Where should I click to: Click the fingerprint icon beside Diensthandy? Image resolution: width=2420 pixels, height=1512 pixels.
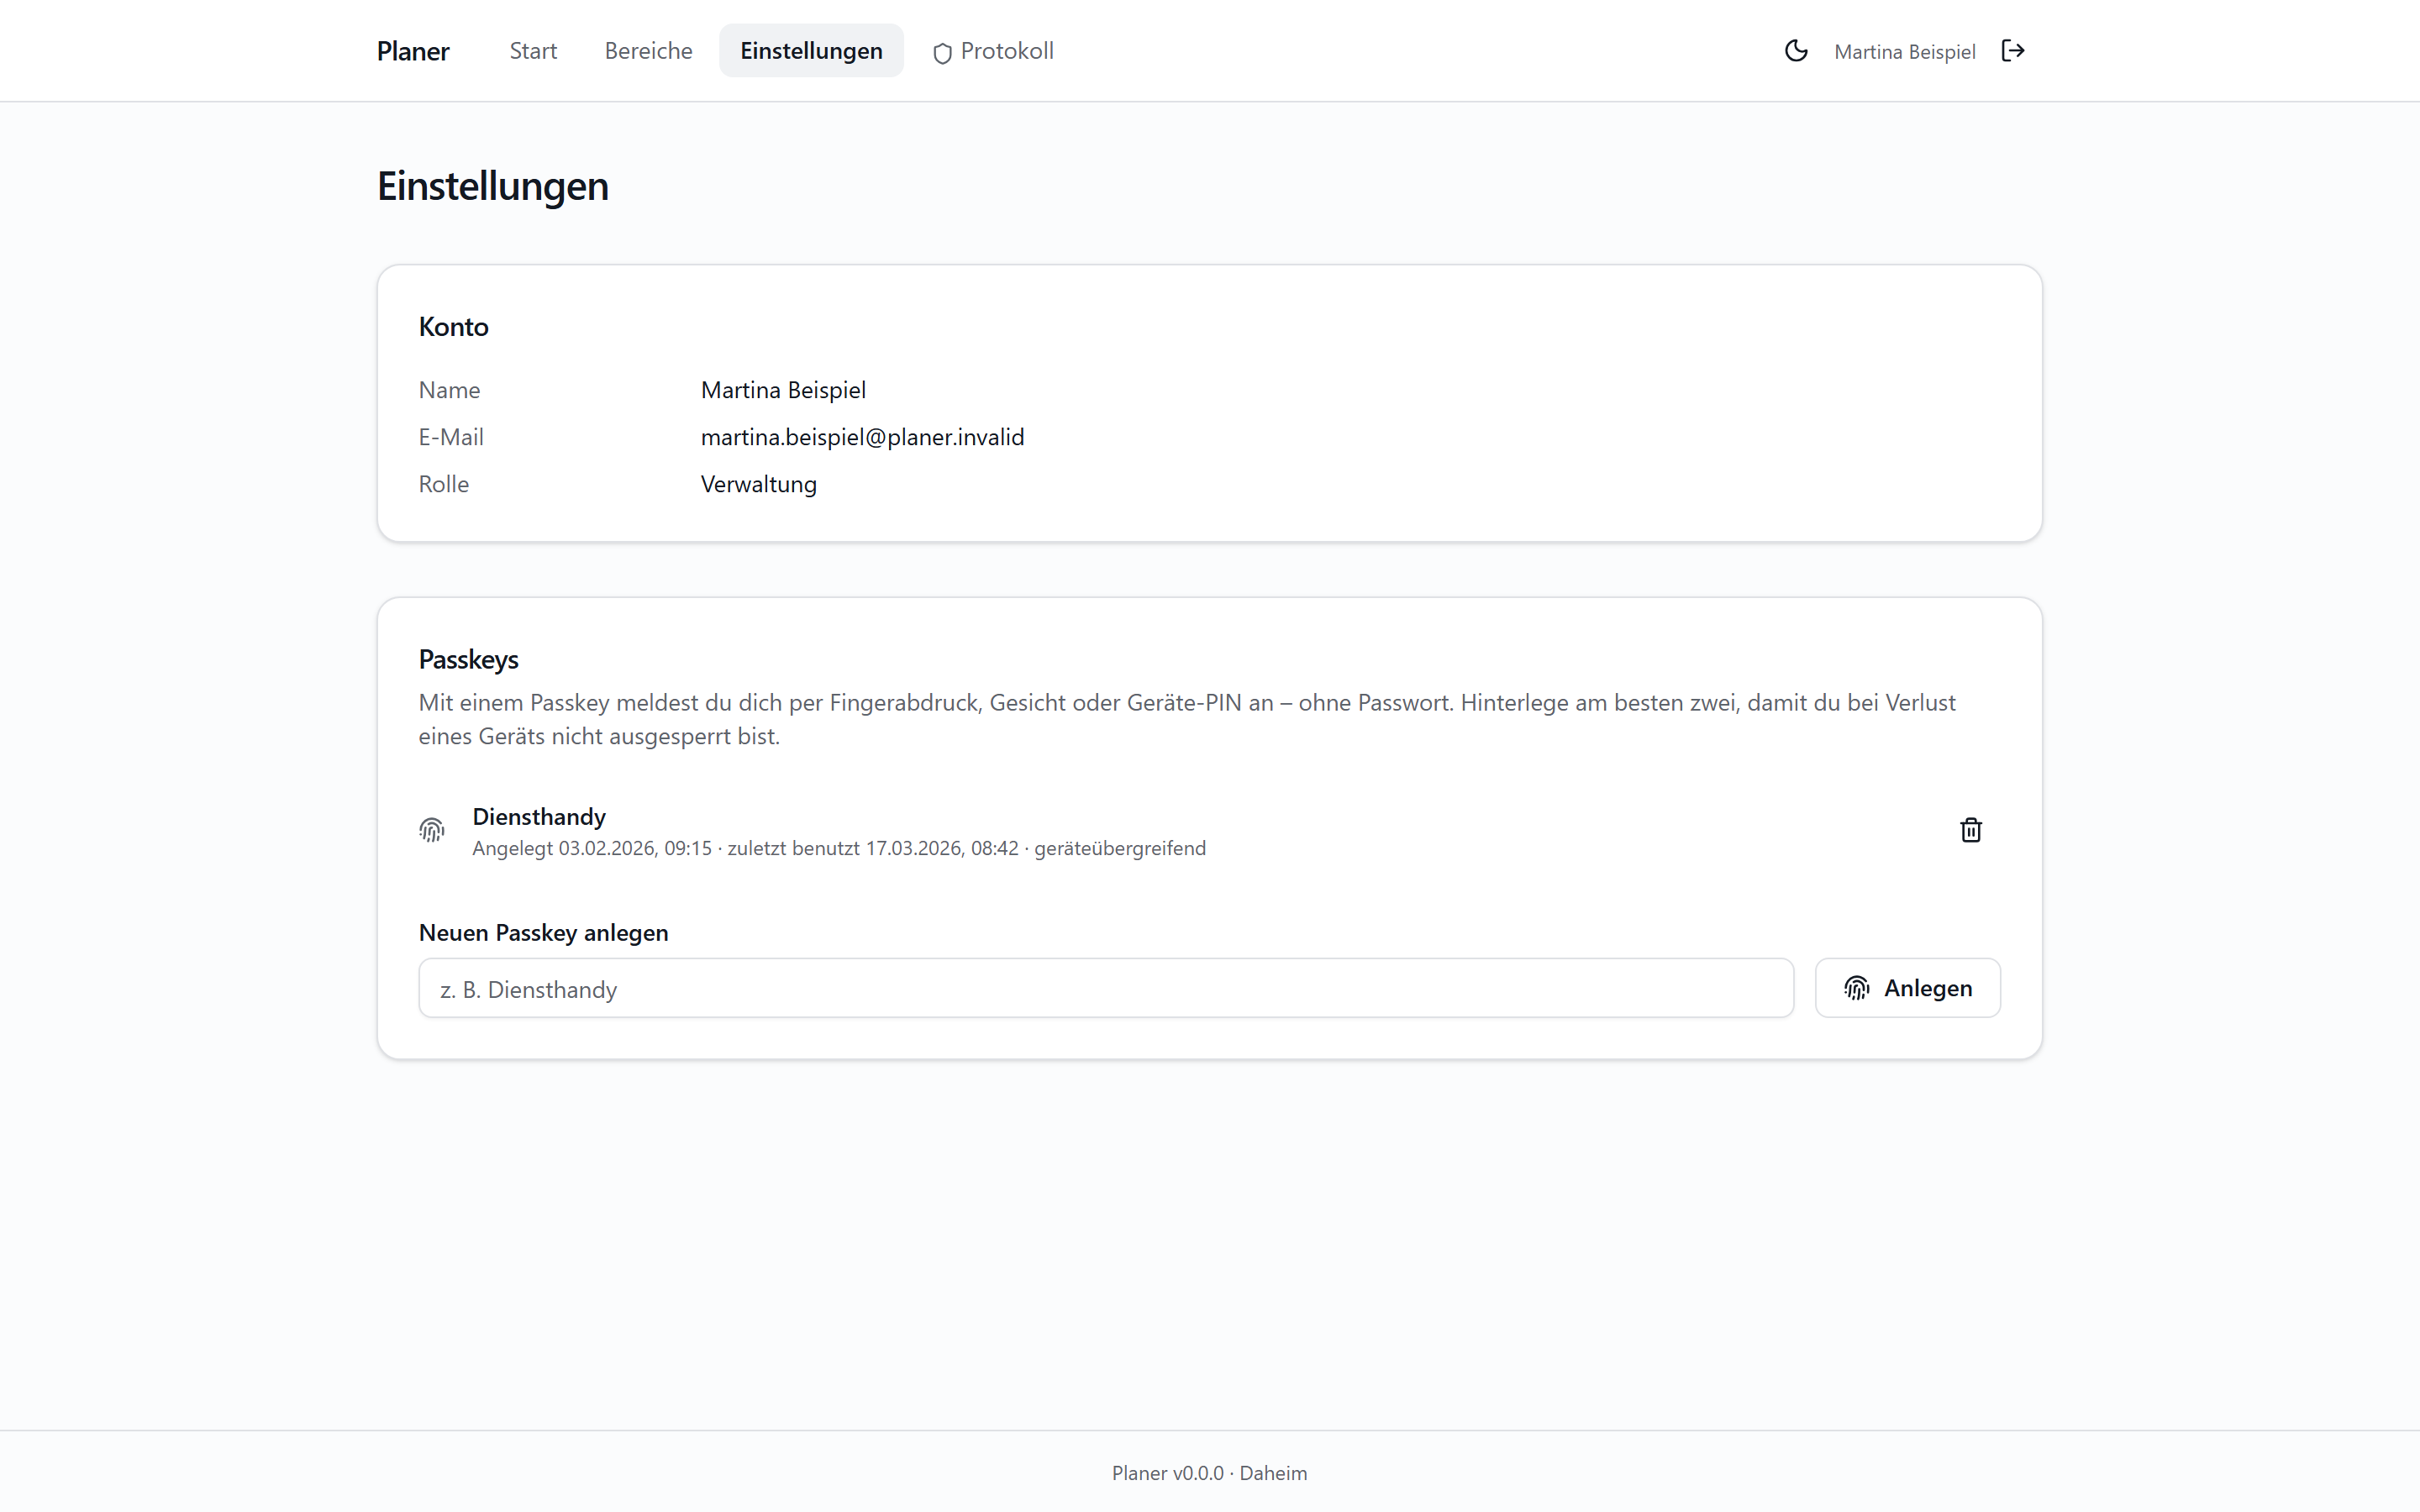(x=432, y=830)
